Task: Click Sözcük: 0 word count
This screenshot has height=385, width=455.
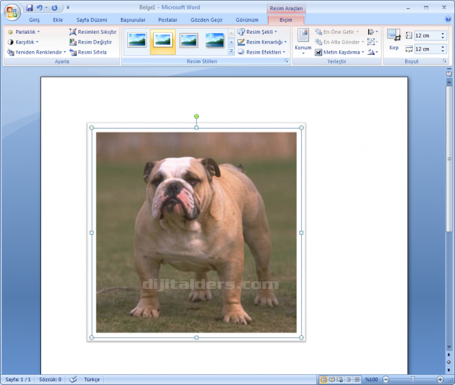Action: 50,379
